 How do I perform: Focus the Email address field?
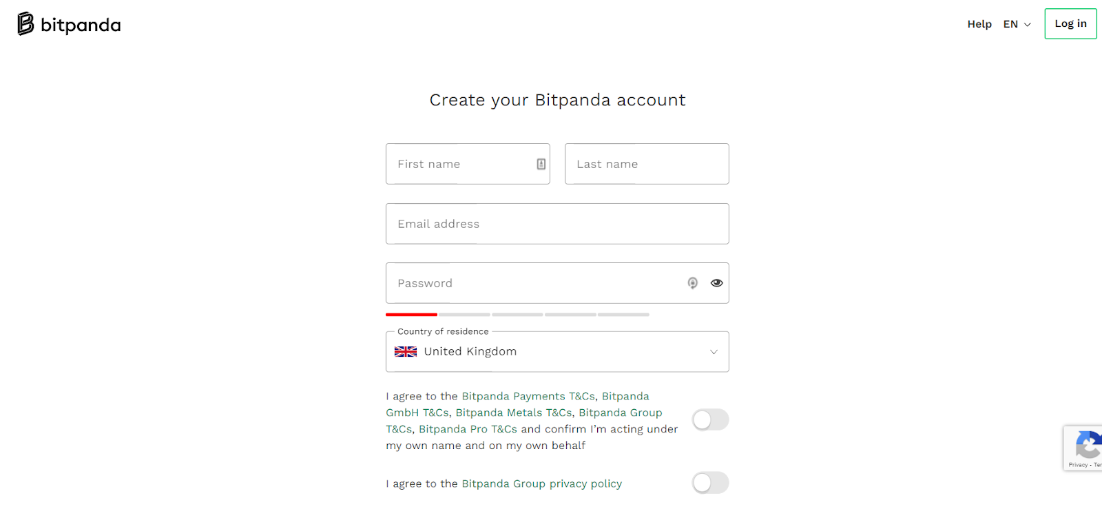(x=557, y=224)
